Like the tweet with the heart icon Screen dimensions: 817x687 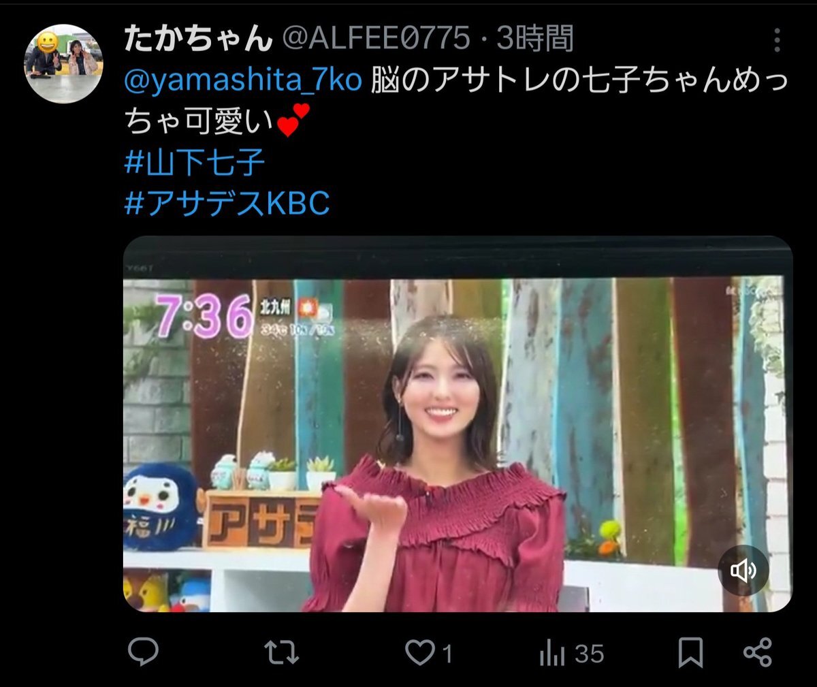click(x=419, y=654)
